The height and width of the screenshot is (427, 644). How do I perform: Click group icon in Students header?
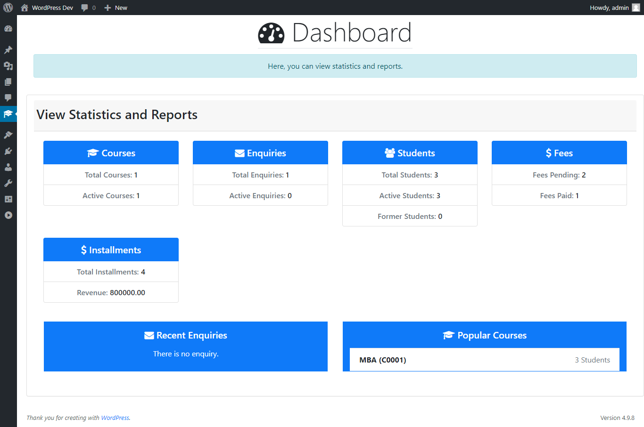pos(390,153)
